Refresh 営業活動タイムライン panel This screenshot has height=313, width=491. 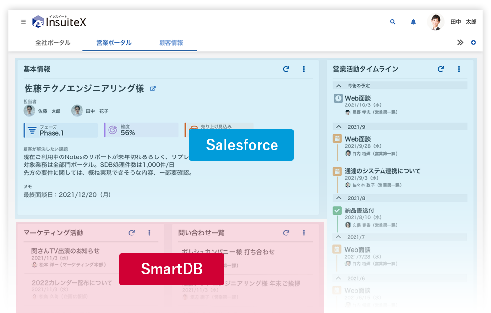coord(441,69)
